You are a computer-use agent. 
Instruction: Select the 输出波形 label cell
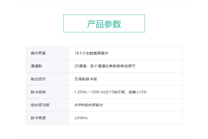click(48, 79)
